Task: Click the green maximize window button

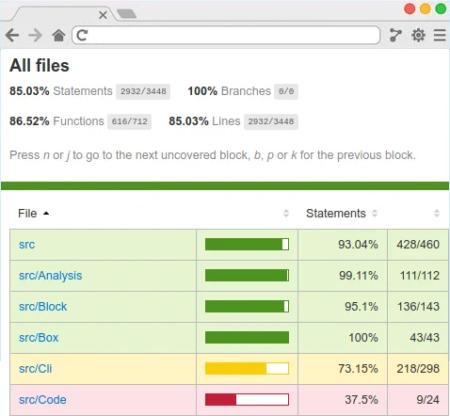Action: [x=441, y=8]
